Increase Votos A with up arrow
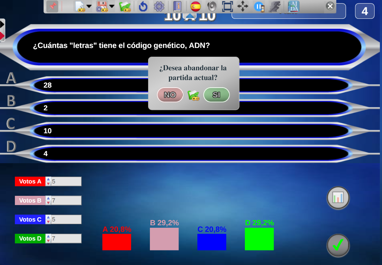The height and width of the screenshot is (265, 382). (x=49, y=180)
